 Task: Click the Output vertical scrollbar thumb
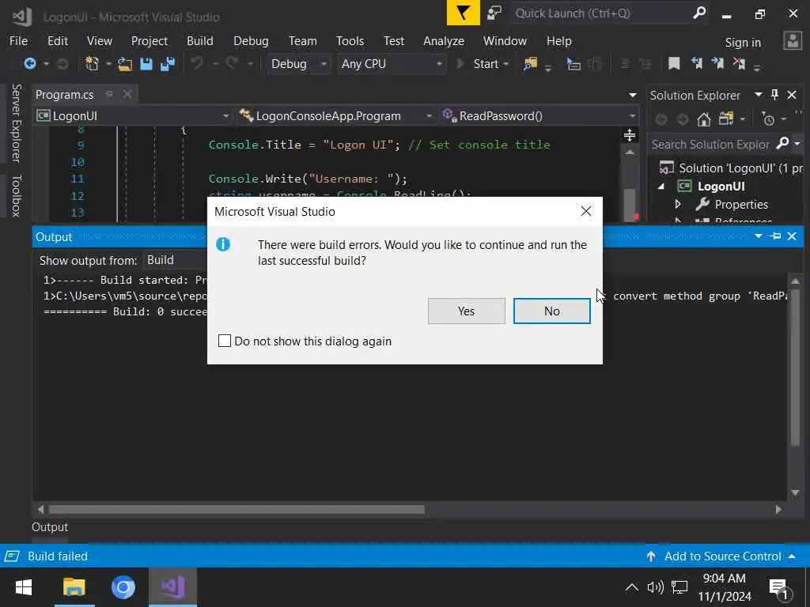[795, 367]
